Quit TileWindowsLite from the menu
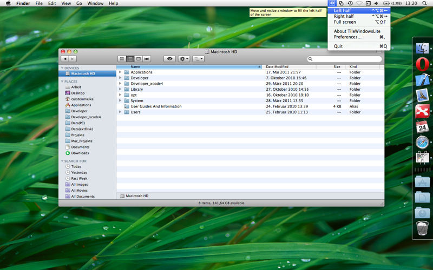This screenshot has height=270, width=433. pyautogui.click(x=359, y=46)
